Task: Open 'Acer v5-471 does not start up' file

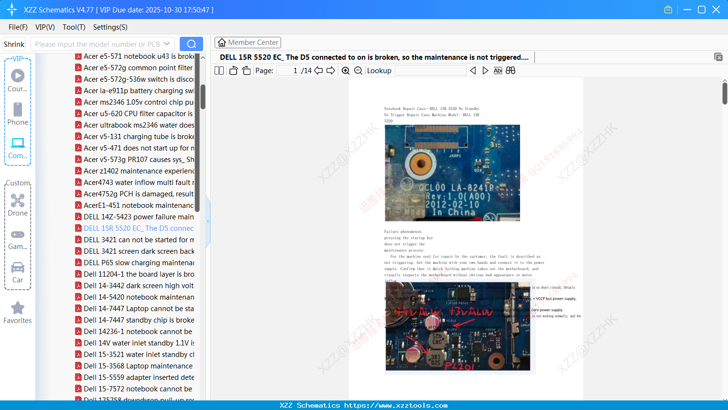Action: (x=135, y=148)
